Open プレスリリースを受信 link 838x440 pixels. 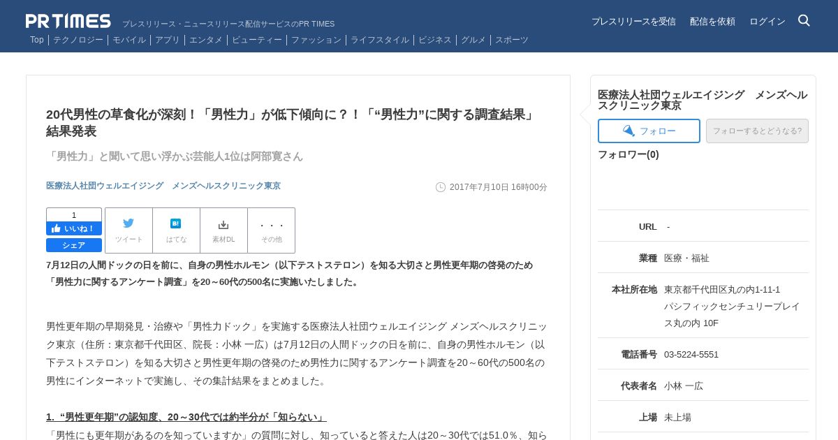tap(633, 22)
